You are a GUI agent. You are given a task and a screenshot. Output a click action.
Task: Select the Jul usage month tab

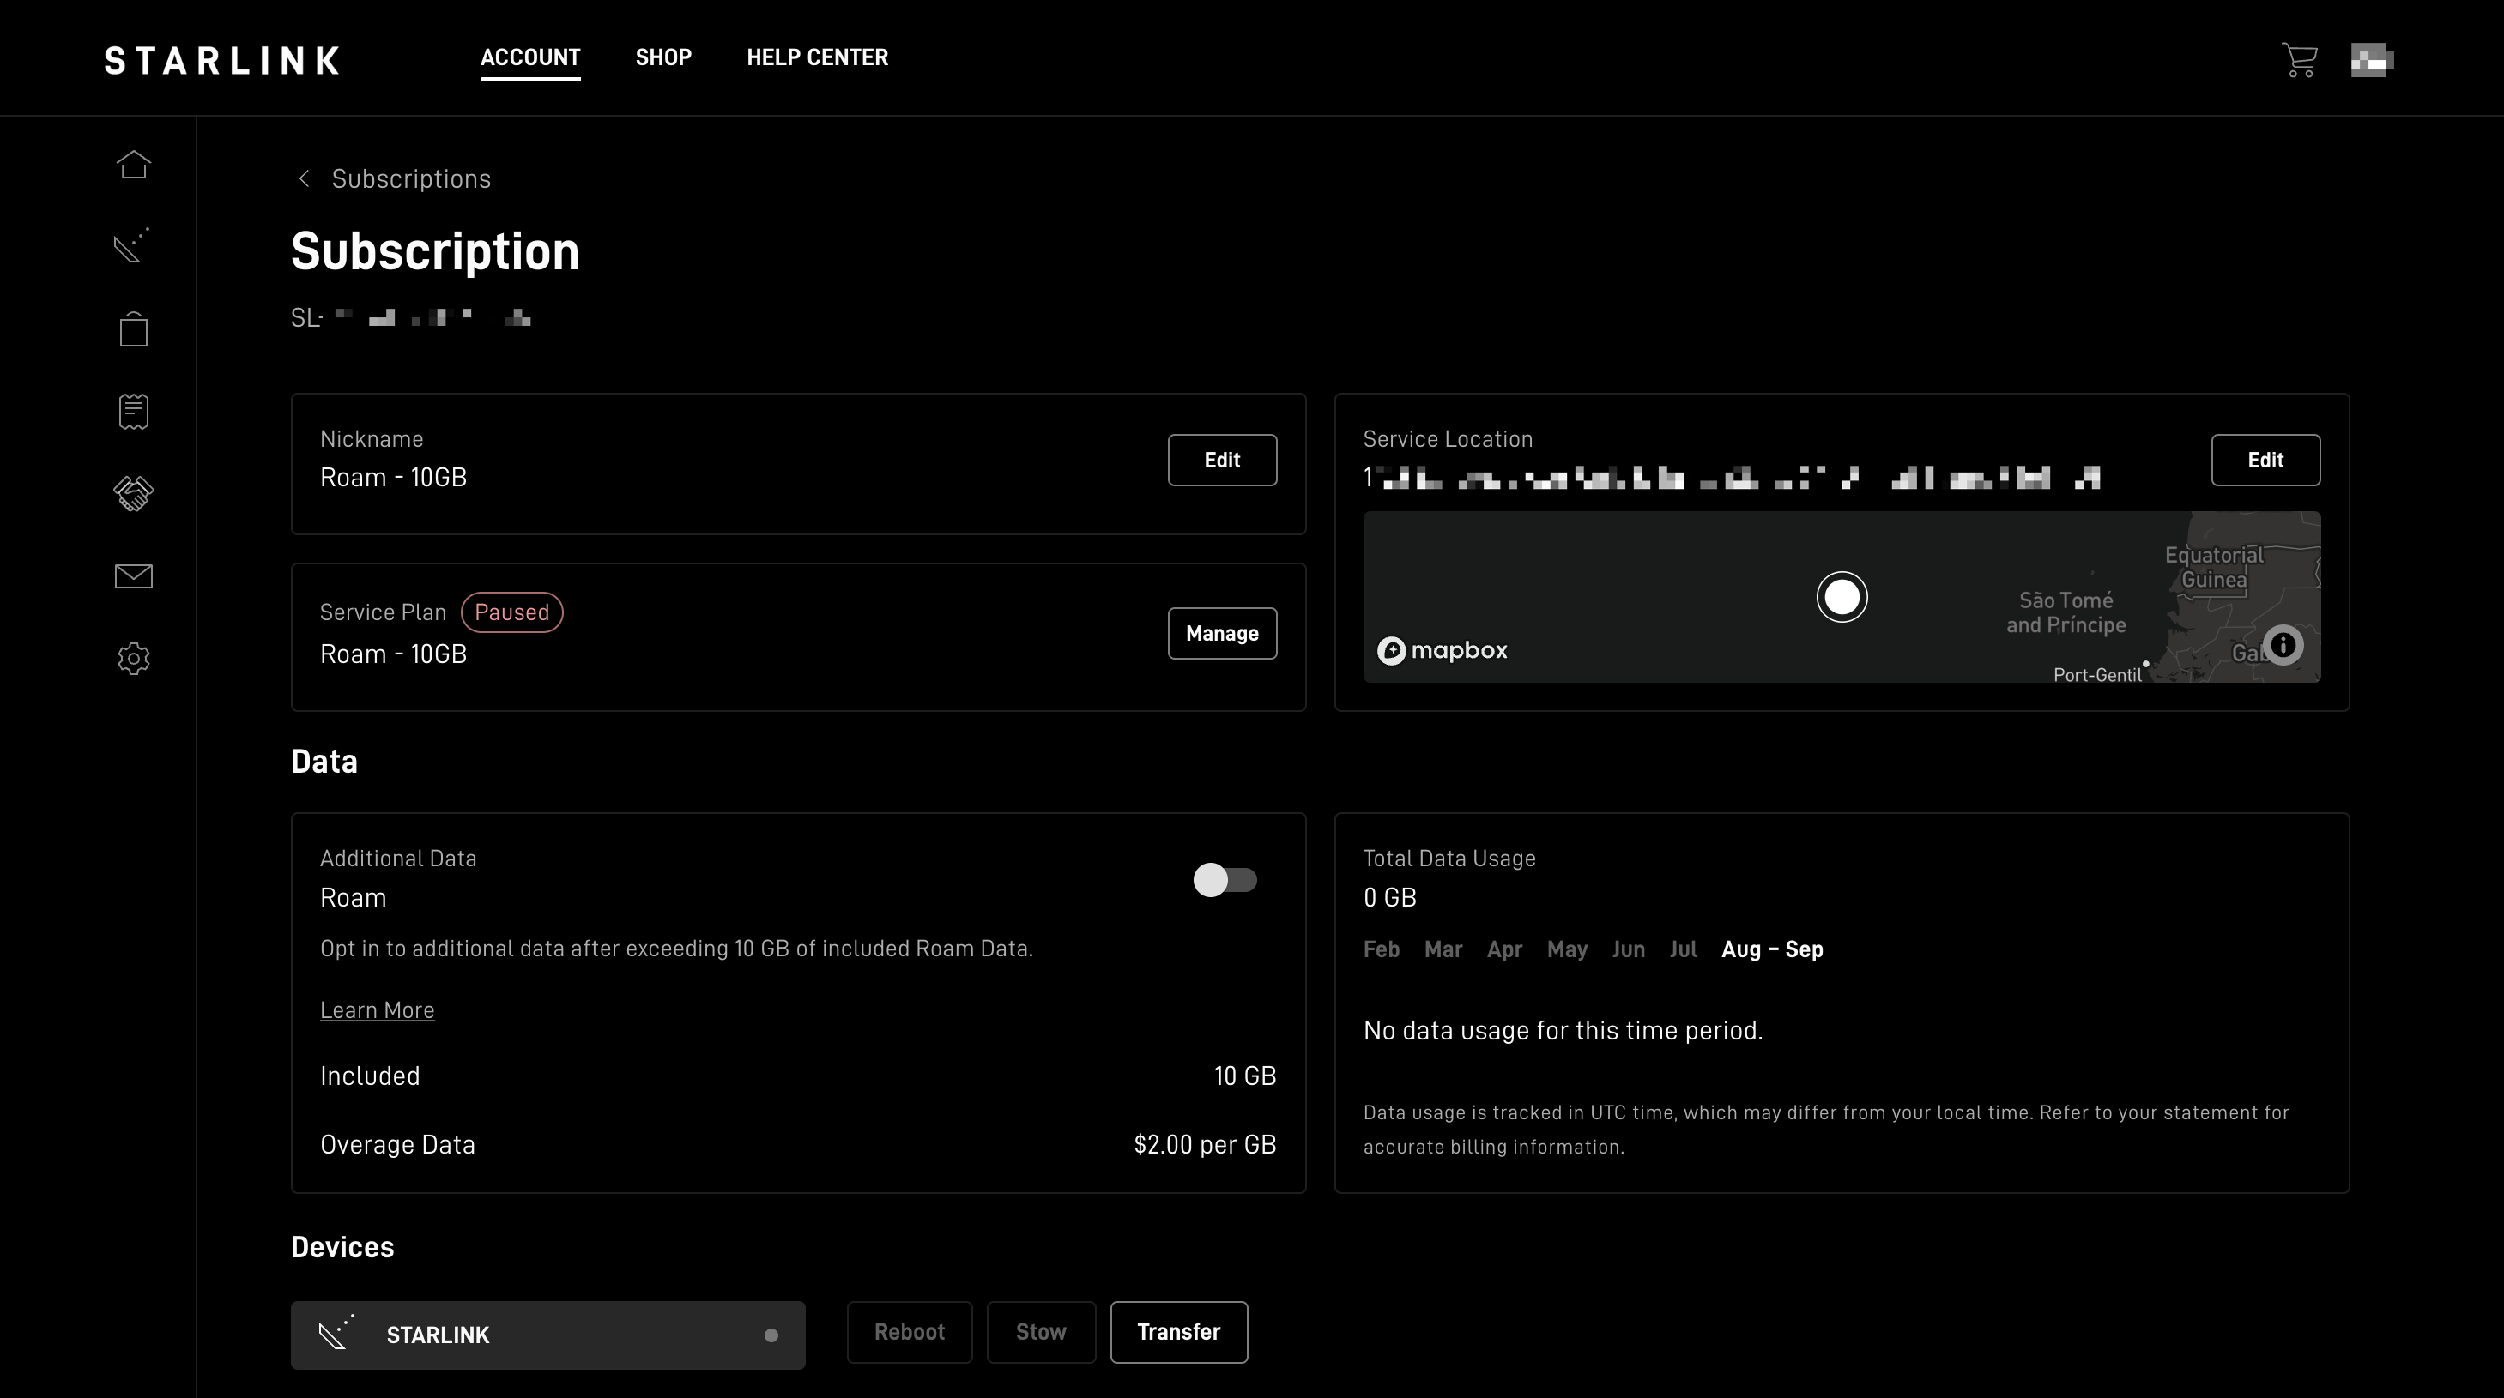(x=1683, y=950)
